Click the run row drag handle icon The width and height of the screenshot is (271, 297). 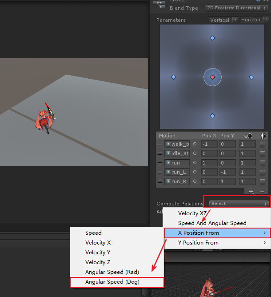tap(160, 163)
